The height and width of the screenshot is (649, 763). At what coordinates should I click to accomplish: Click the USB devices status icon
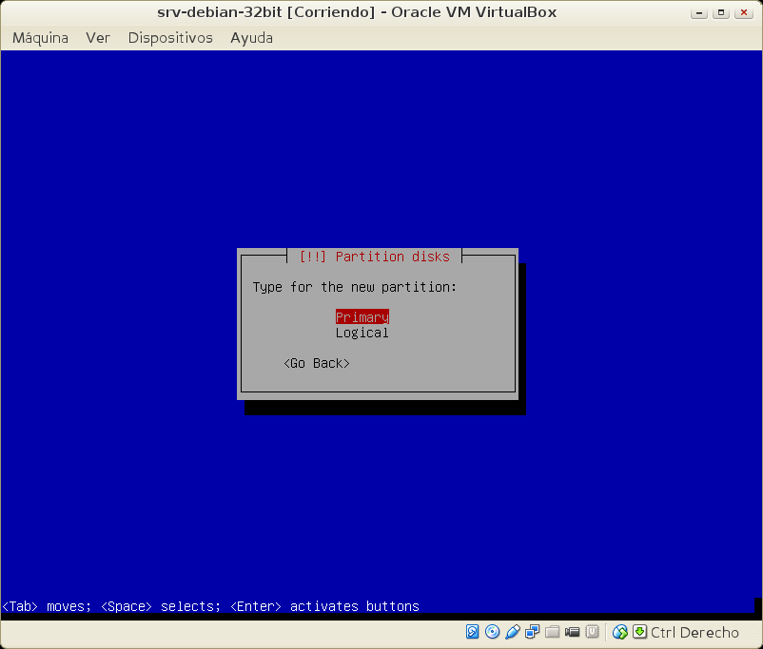coord(513,632)
